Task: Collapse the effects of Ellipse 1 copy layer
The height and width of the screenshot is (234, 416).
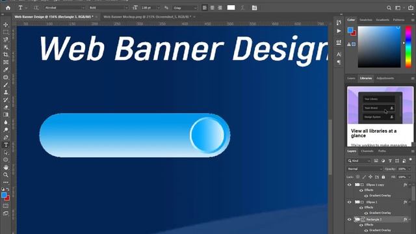Action: pyautogui.click(x=410, y=185)
